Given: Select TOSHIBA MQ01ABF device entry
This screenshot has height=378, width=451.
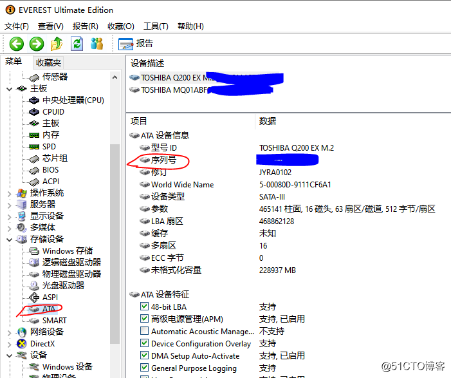Looking at the screenshot, I should [x=201, y=90].
